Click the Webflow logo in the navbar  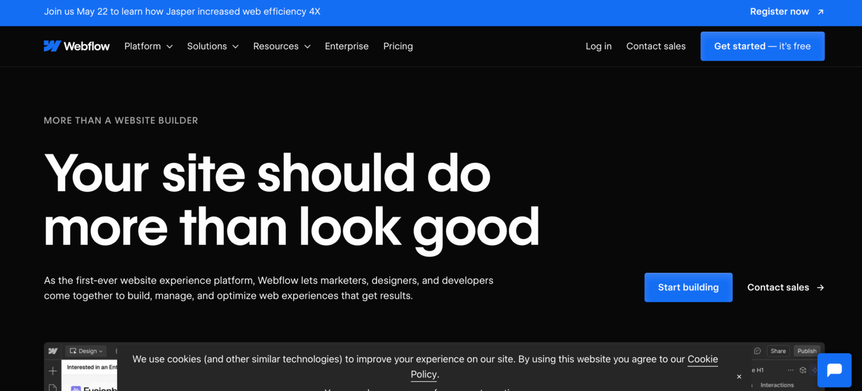coord(76,46)
